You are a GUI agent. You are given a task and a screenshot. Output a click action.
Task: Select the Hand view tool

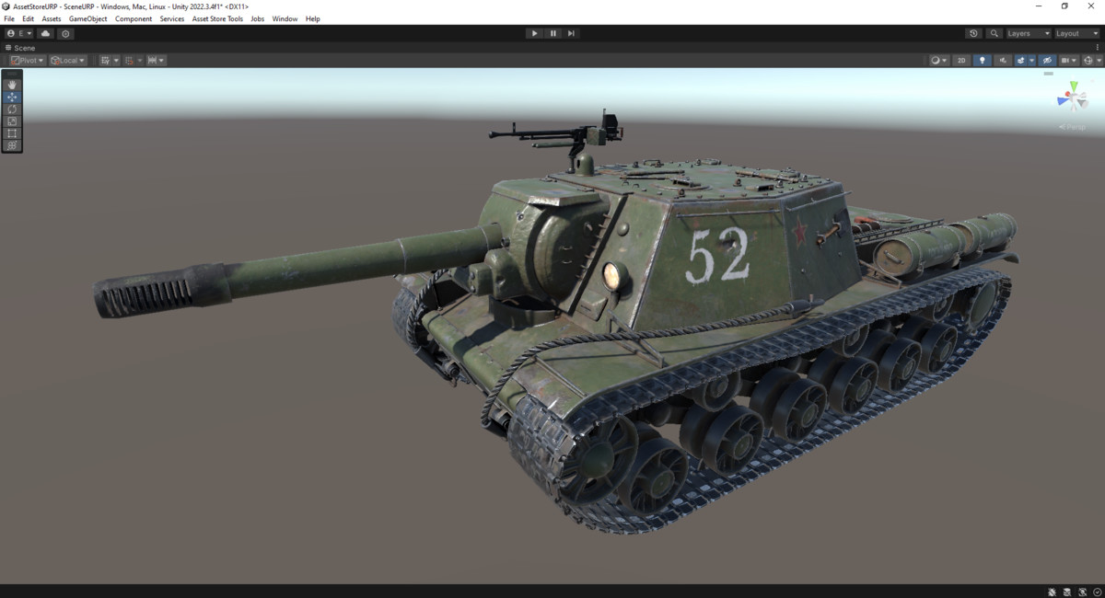click(x=12, y=85)
